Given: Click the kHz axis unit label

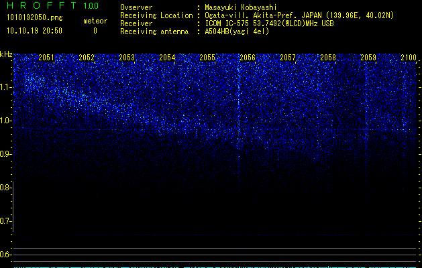Looking at the screenshot, I should point(6,54).
